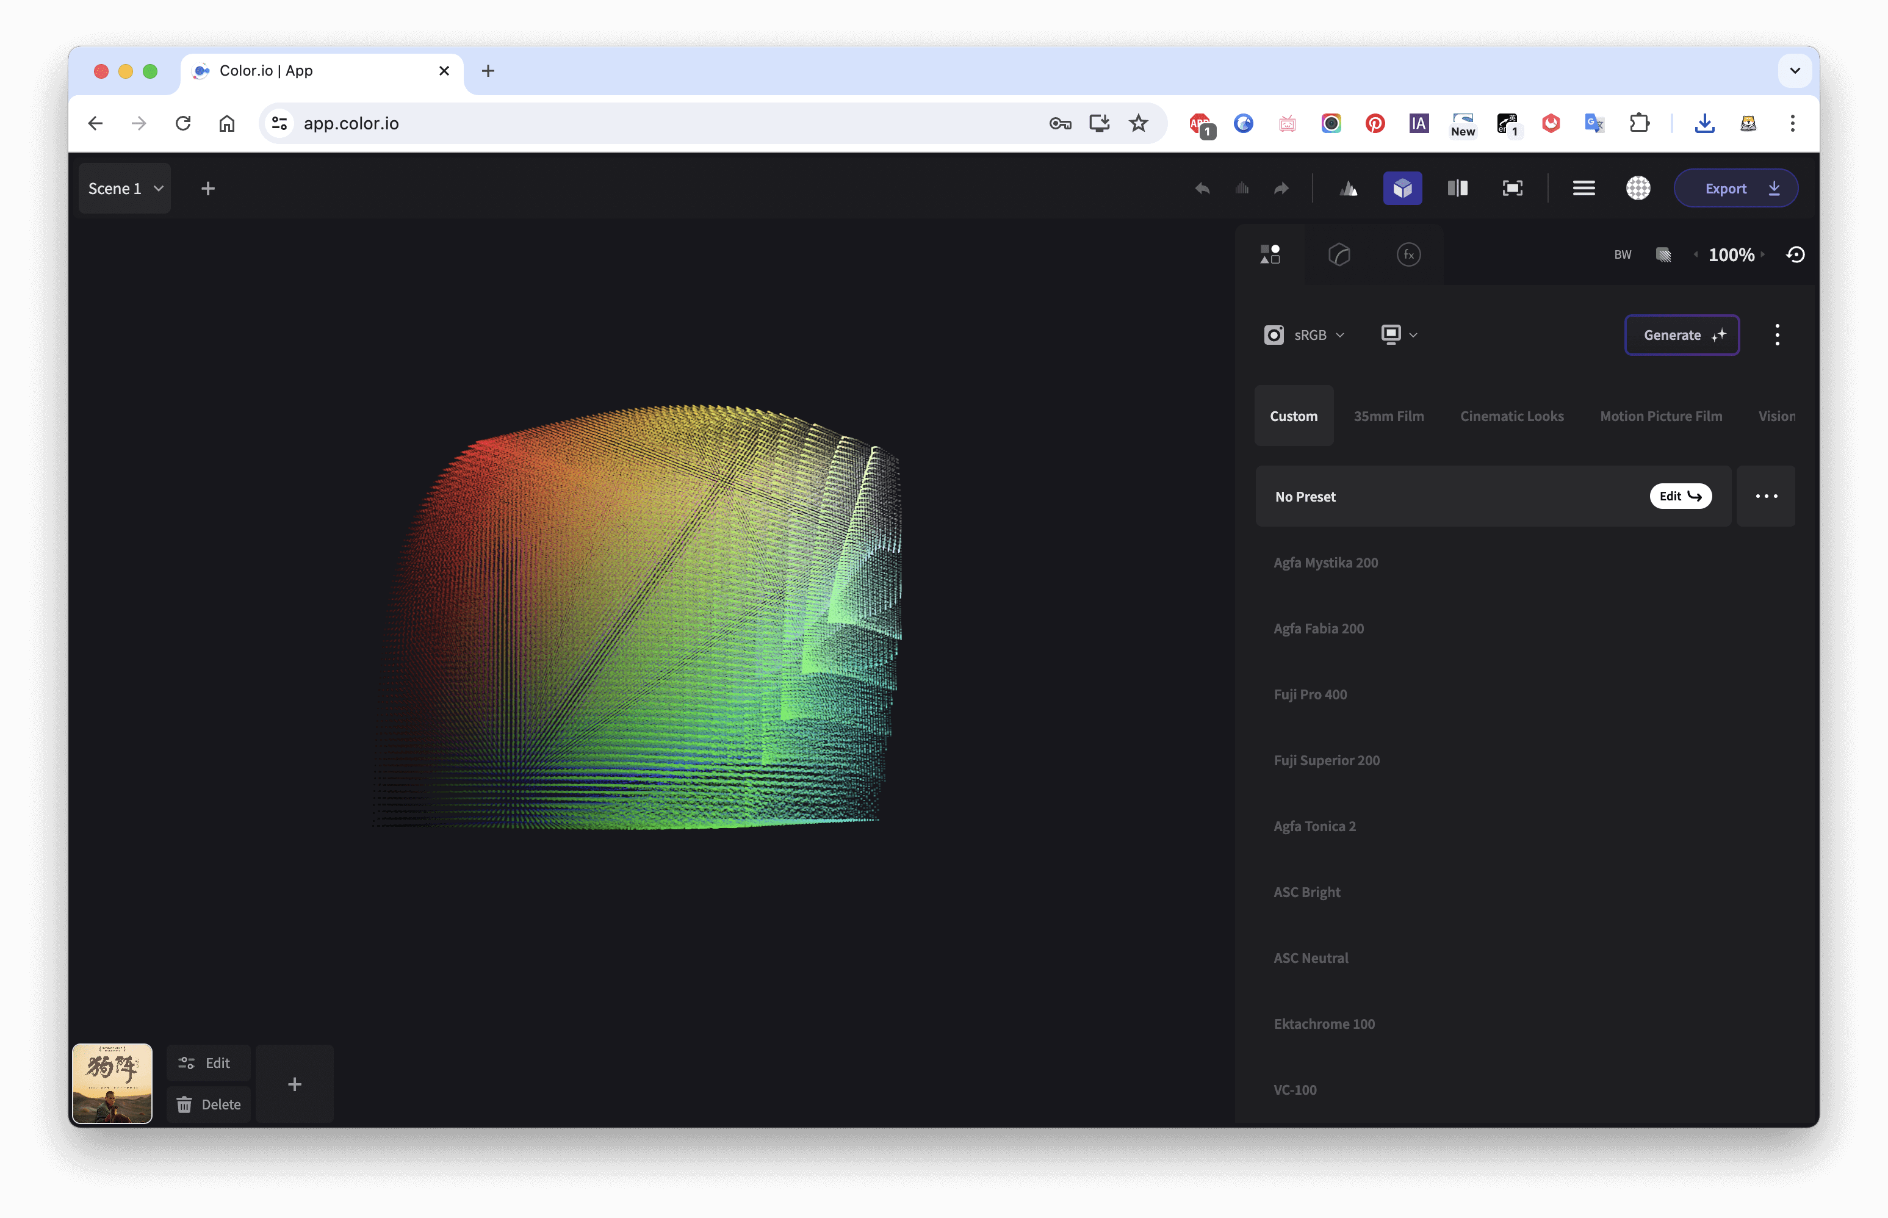The height and width of the screenshot is (1218, 1888).
Task: Open the password key icon in address bar
Action: click(1060, 123)
